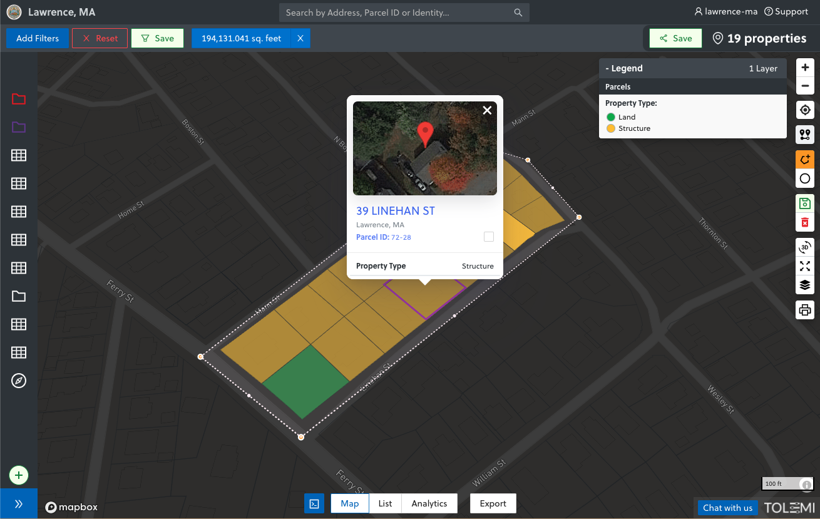Viewport: 820px width, 519px height.
Task: Toggle fullscreen map mode
Action: coord(805,267)
